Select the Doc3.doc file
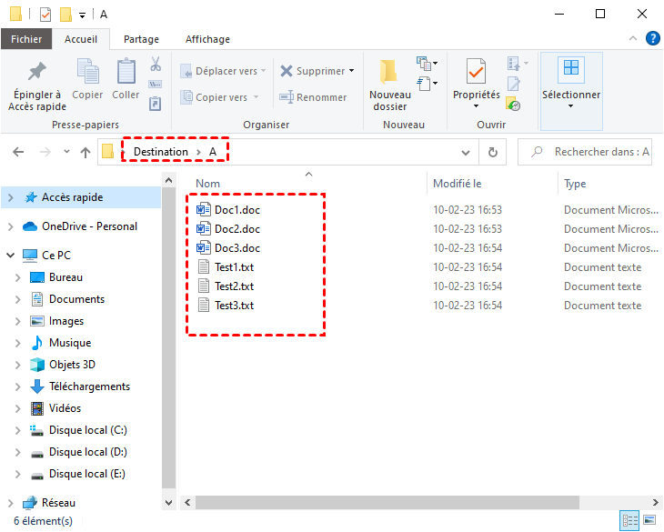 coord(237,248)
